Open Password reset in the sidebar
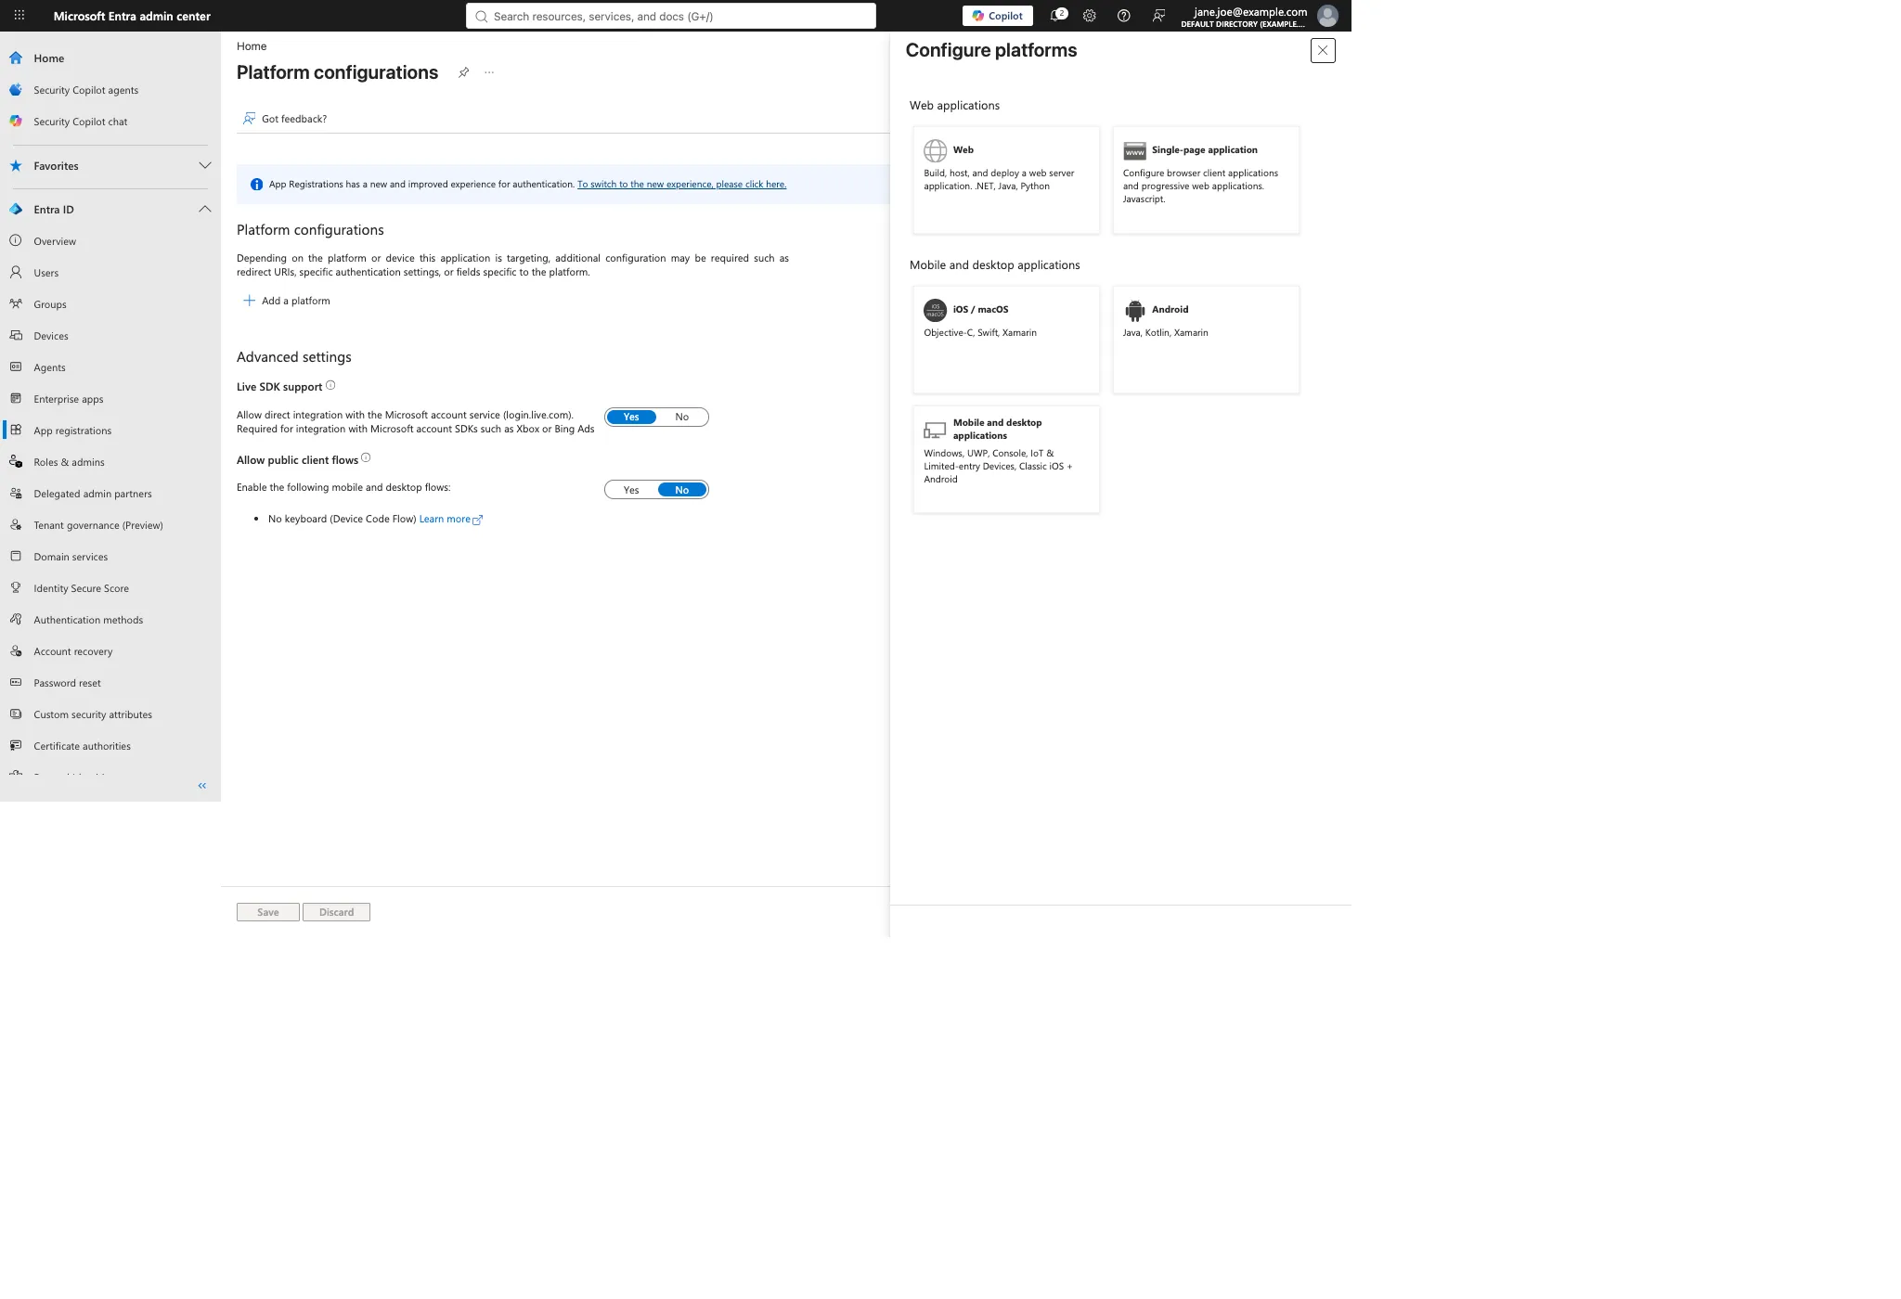The image size is (1901, 1299). click(x=110, y=683)
